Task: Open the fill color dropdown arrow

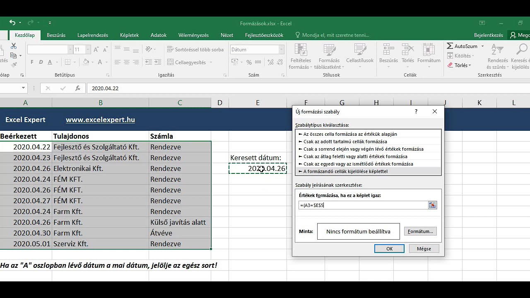Action: point(93,62)
